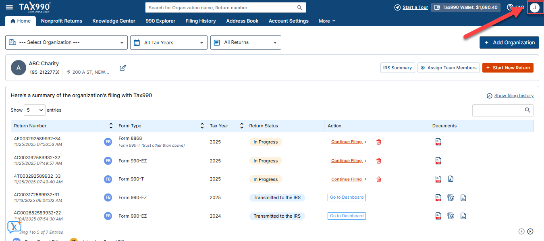Click return number 4C002682589932-22

pos(37,213)
